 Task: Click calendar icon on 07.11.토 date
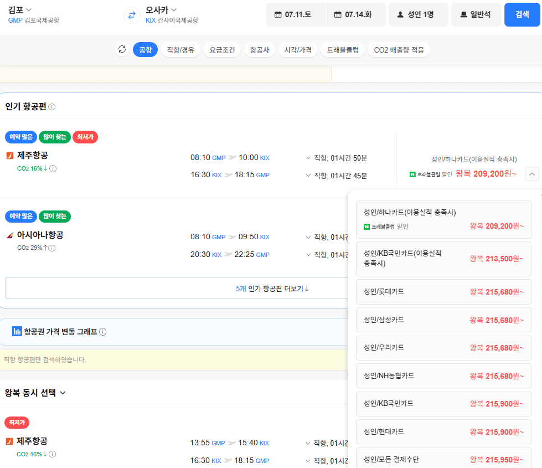tap(278, 14)
